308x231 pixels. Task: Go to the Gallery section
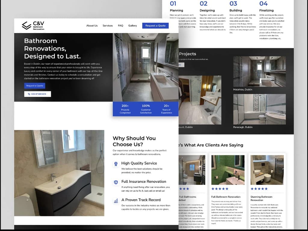(132, 26)
